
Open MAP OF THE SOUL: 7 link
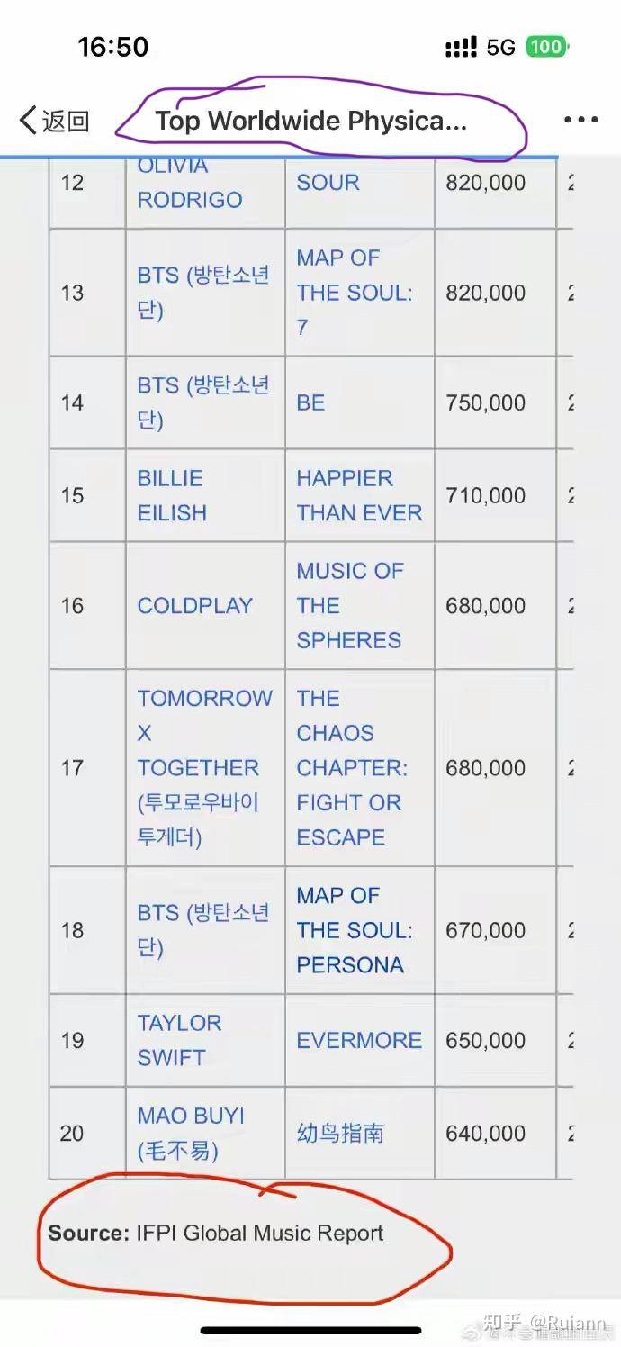[x=355, y=293]
